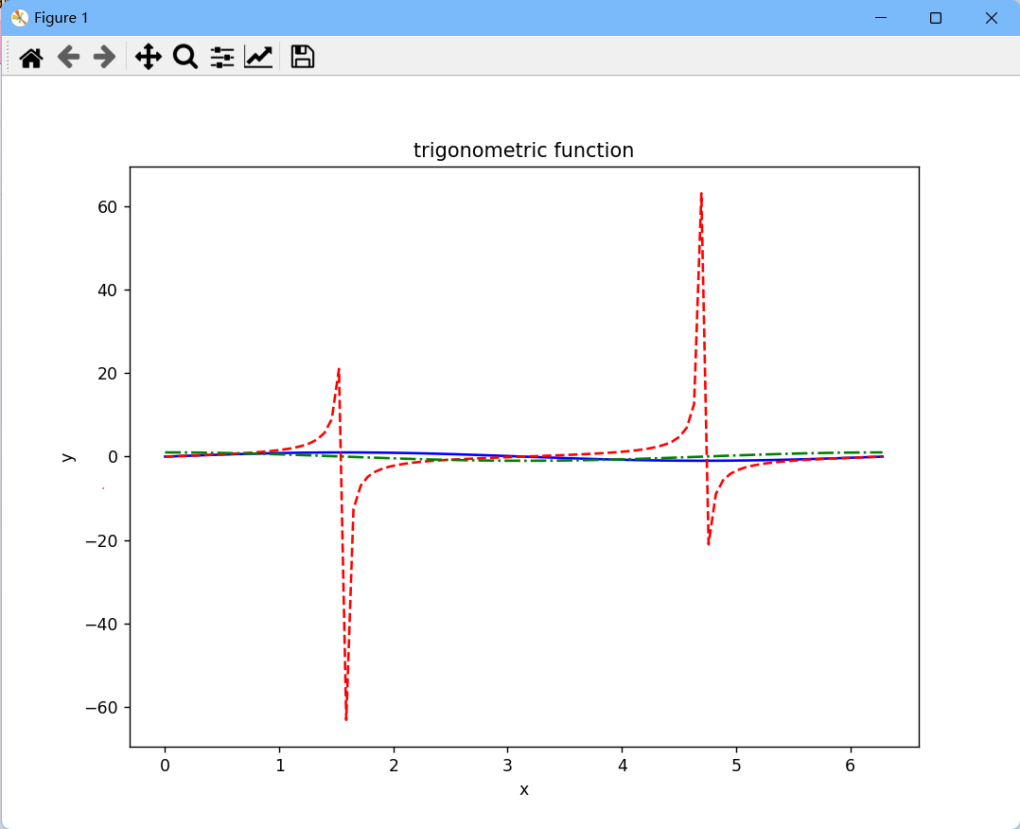
Task: Reset the plot view with the Home icon
Action: click(x=31, y=57)
